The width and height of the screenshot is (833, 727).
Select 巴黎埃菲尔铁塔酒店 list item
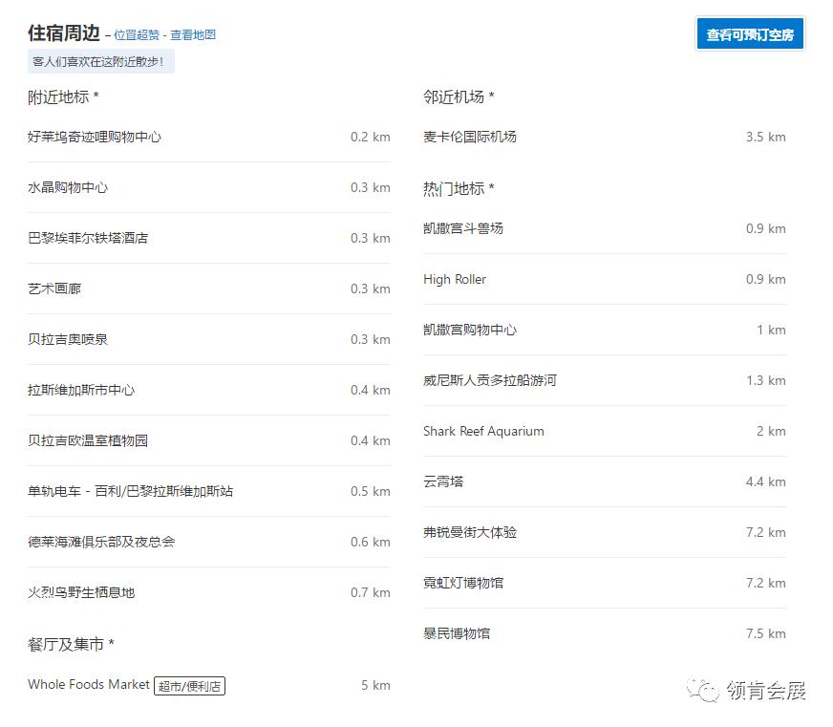click(x=88, y=238)
